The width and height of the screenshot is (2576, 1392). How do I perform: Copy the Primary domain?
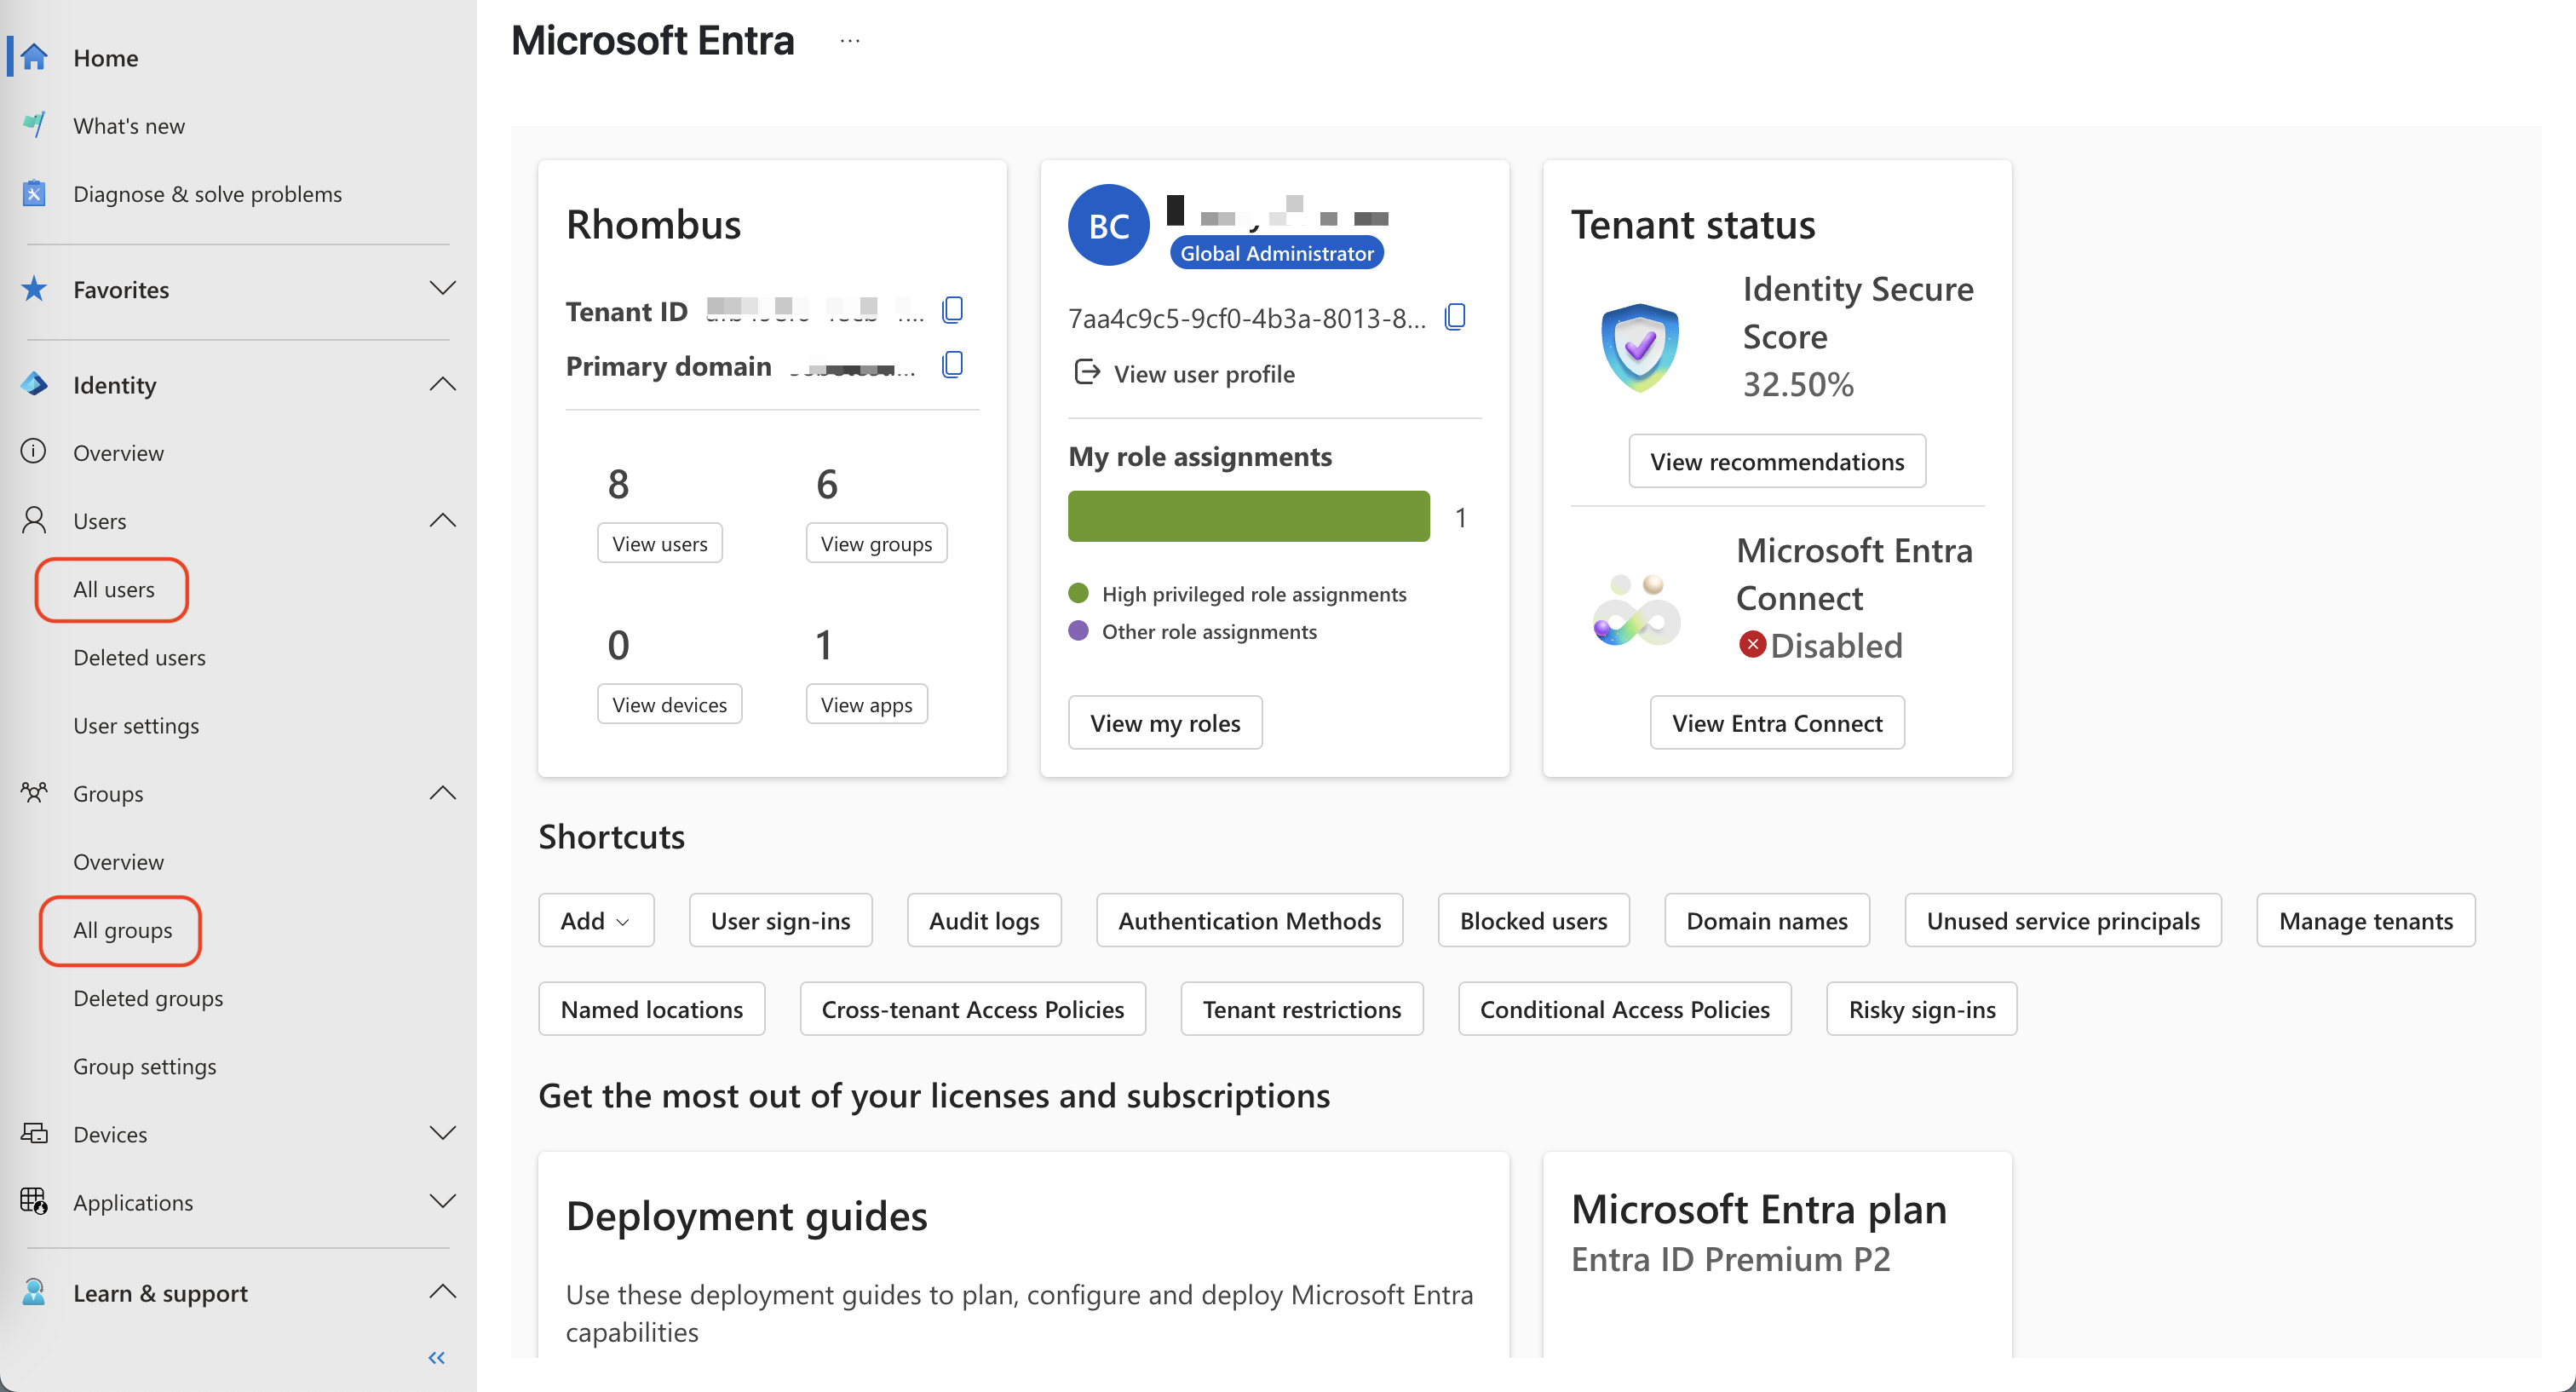pyautogui.click(x=953, y=365)
